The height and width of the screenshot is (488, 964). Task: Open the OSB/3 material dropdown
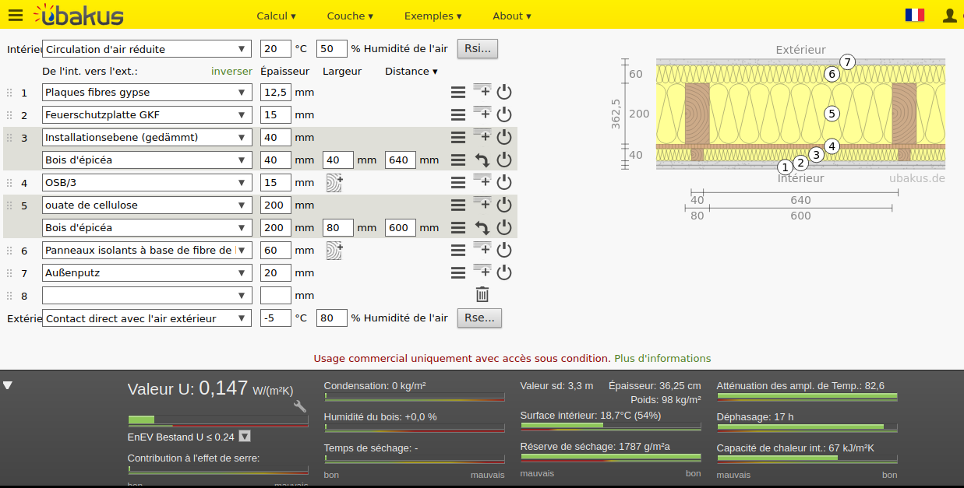pyautogui.click(x=147, y=182)
